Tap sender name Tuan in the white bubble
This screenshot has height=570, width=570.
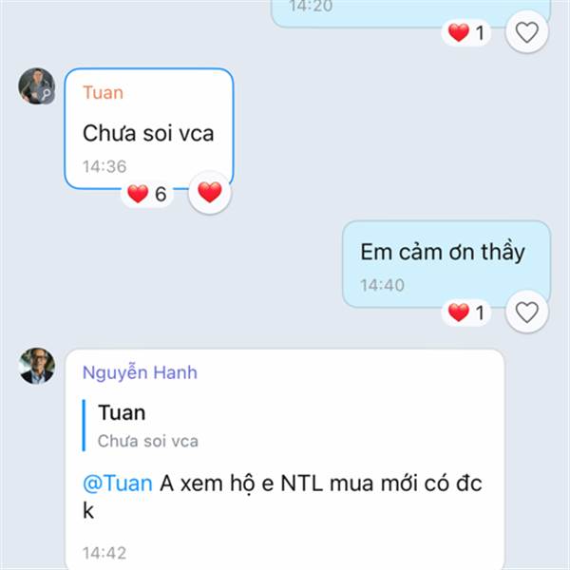point(104,92)
